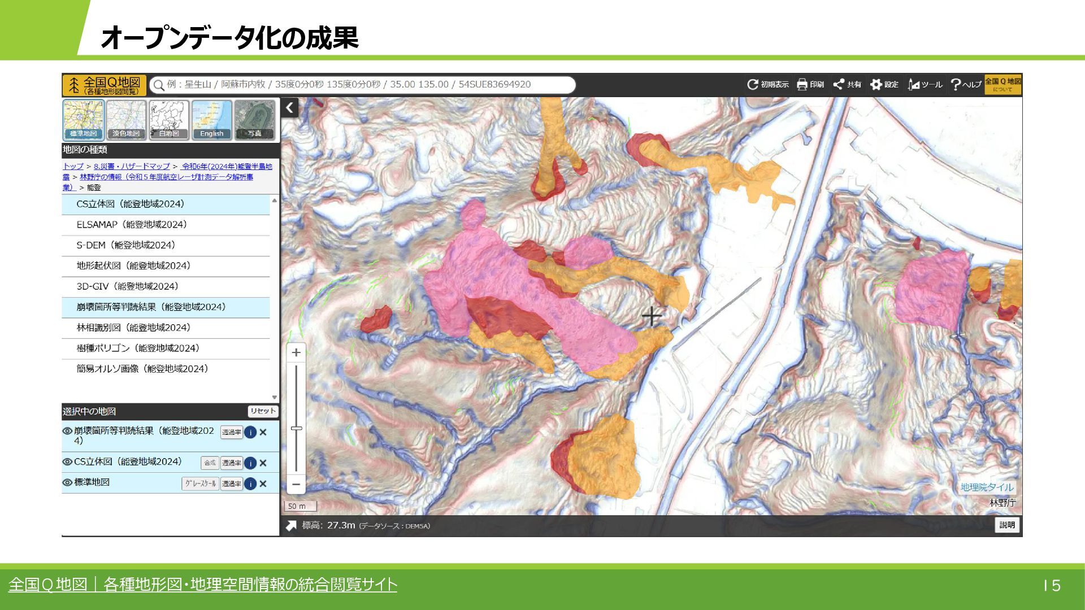Open the share (共有) icon
1085x610 pixels.
[x=839, y=85]
